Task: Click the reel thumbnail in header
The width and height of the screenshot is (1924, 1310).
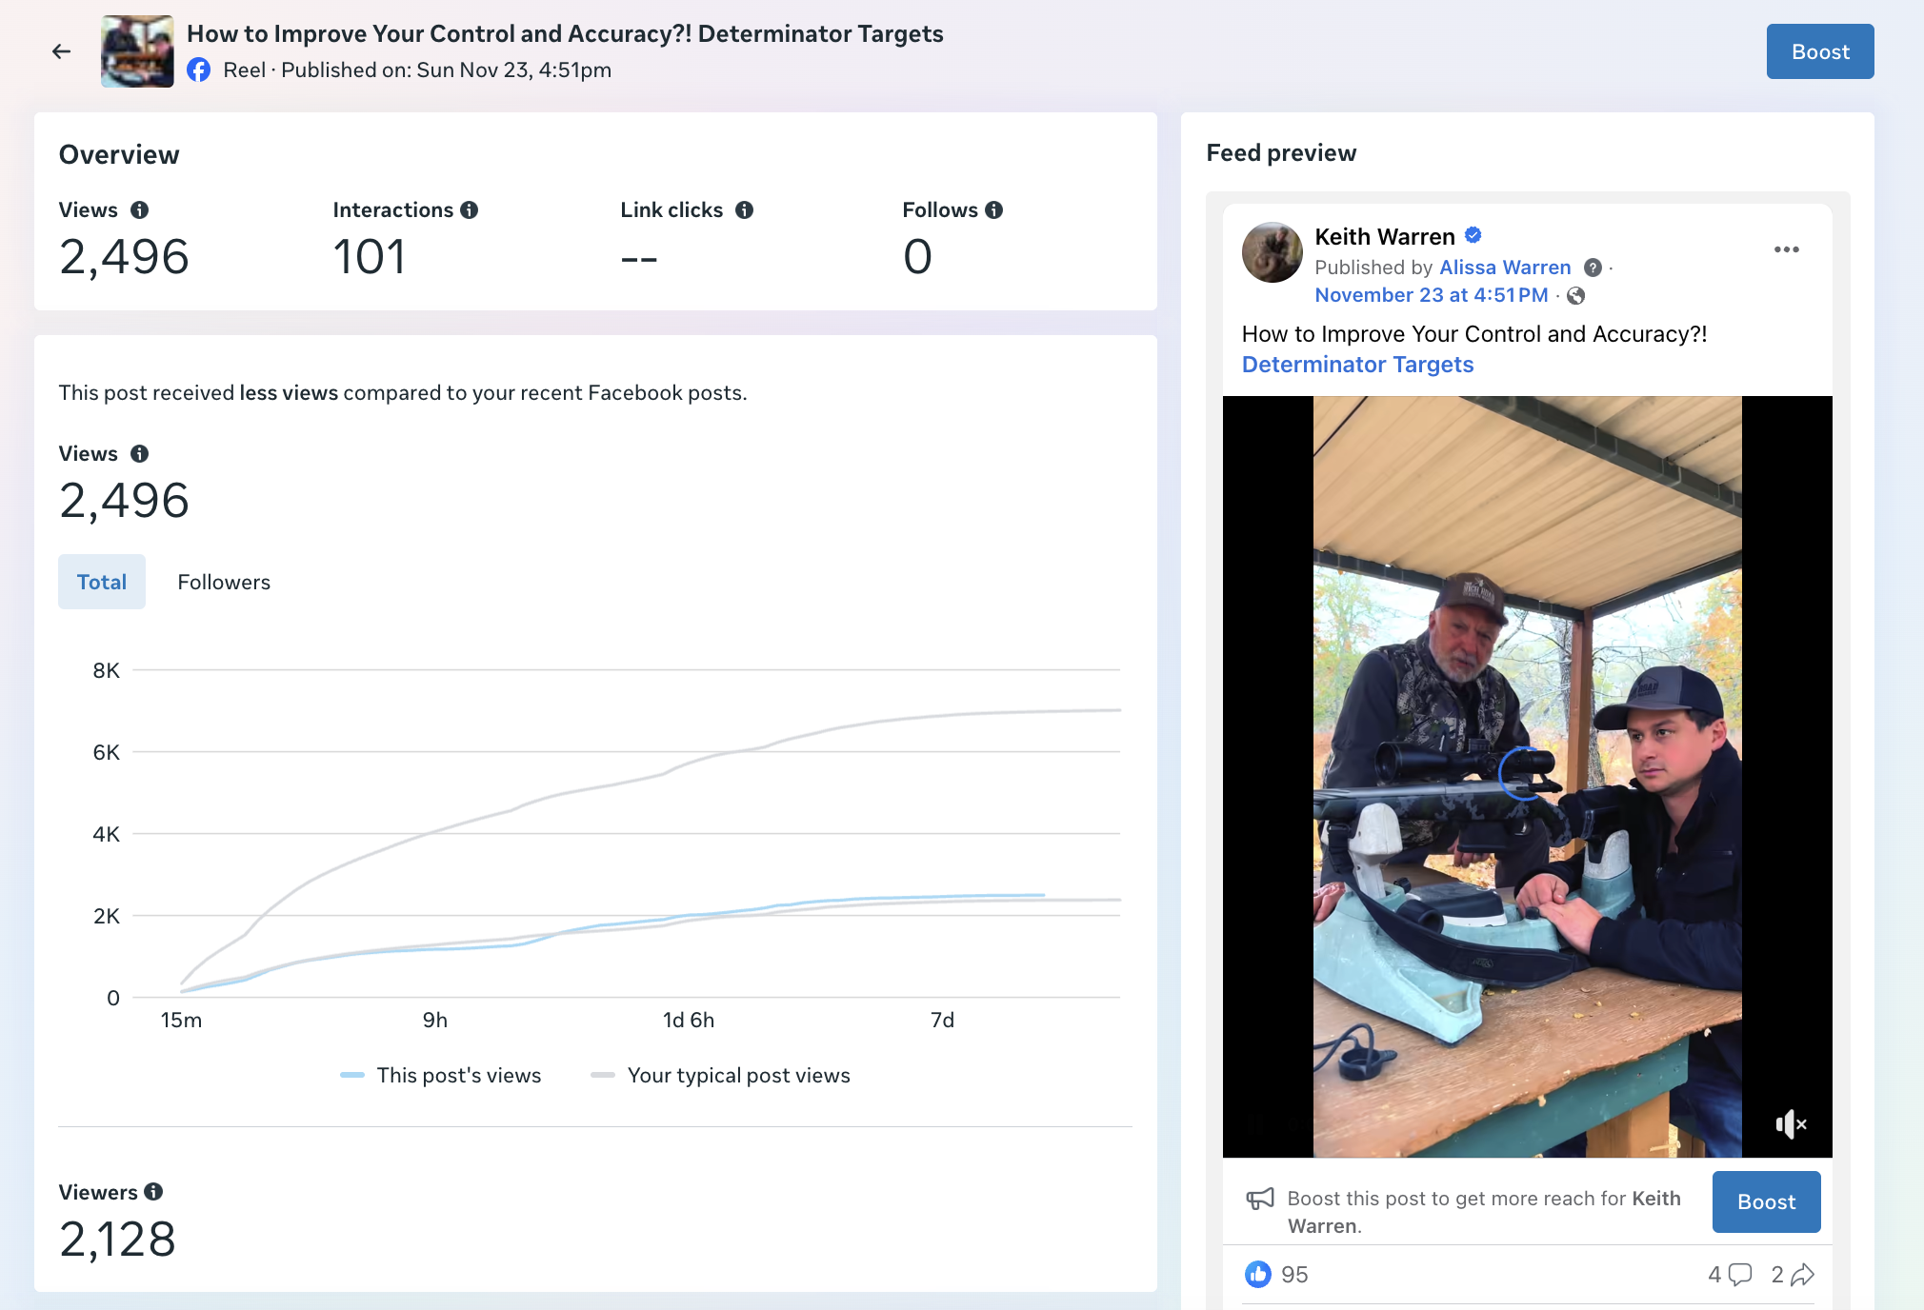Action: tap(137, 51)
